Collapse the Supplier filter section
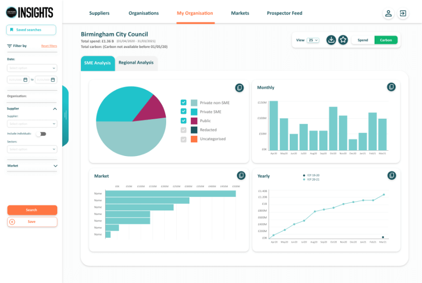This screenshot has height=283, width=422. click(55, 109)
